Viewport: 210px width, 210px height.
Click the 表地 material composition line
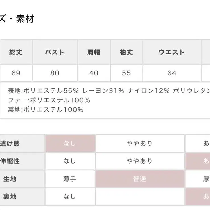(x=108, y=91)
